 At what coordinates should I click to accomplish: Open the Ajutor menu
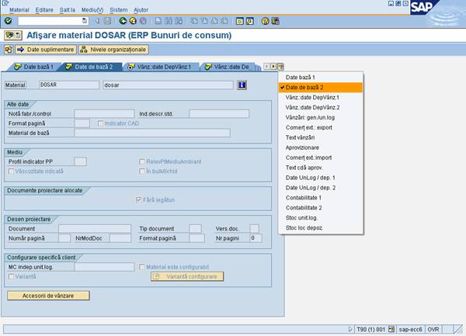pyautogui.click(x=141, y=10)
